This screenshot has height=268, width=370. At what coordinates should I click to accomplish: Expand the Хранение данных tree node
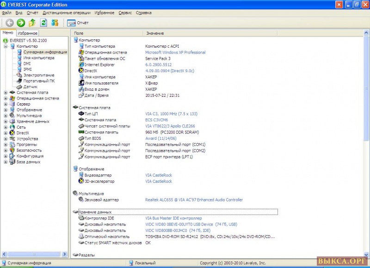tap(6, 121)
